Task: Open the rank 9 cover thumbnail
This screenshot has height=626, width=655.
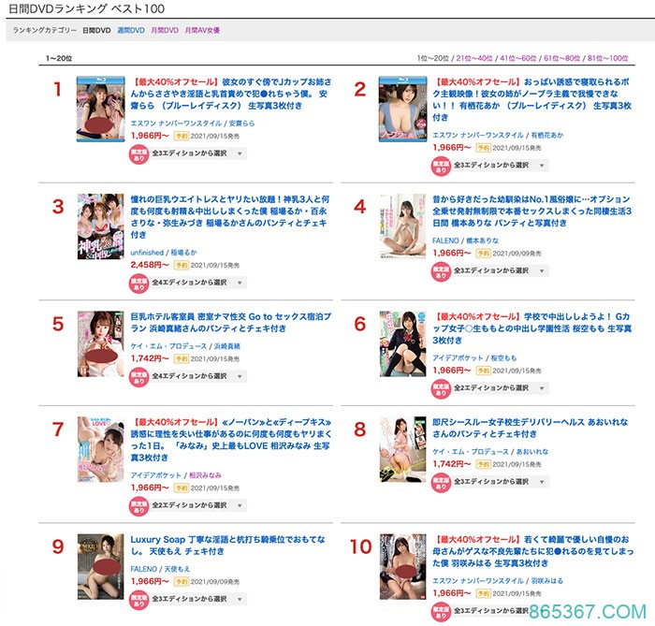Action: pyautogui.click(x=101, y=567)
